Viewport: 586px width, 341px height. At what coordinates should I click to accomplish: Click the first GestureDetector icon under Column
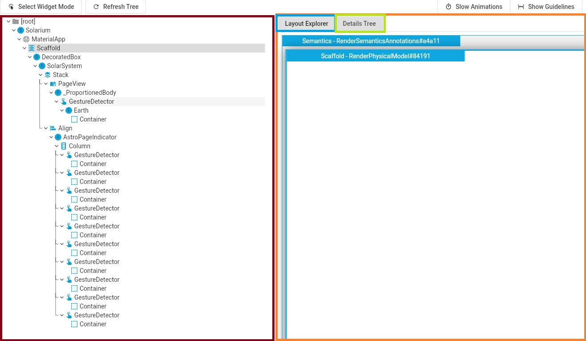click(x=69, y=155)
